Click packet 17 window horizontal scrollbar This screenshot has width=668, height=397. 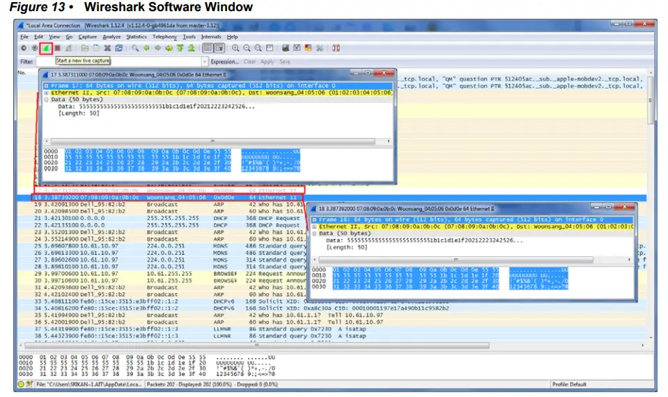[x=213, y=141]
